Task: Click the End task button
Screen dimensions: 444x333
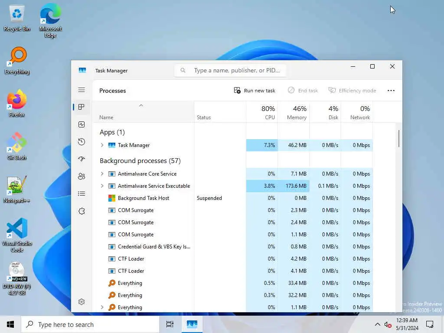Action: (302, 91)
